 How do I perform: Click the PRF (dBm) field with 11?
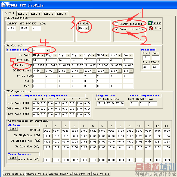pyautogui.click(x=103, y=60)
